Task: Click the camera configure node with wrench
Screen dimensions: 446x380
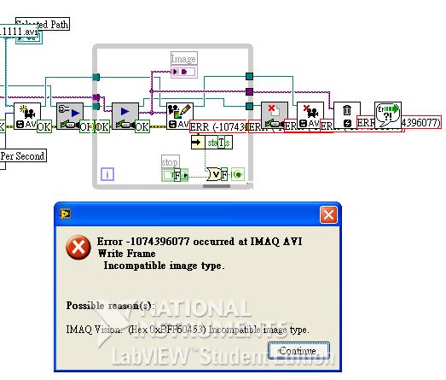Action: pyautogui.click(x=70, y=116)
